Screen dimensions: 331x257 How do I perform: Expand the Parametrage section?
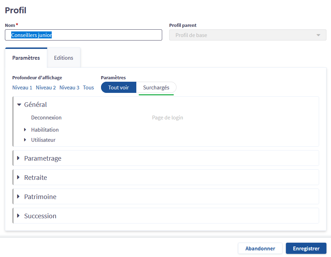pos(19,158)
